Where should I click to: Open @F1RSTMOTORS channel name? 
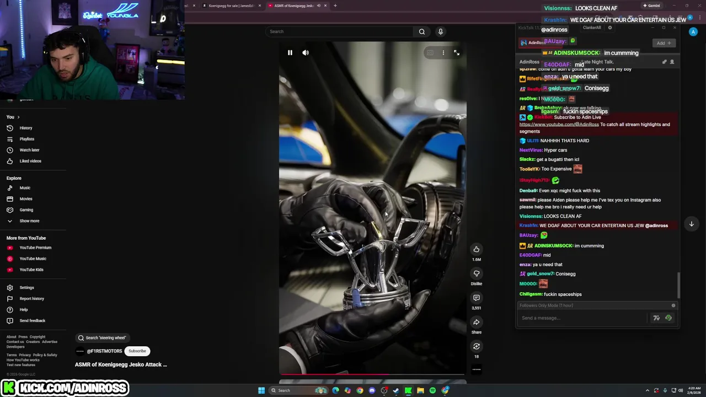pos(104,351)
